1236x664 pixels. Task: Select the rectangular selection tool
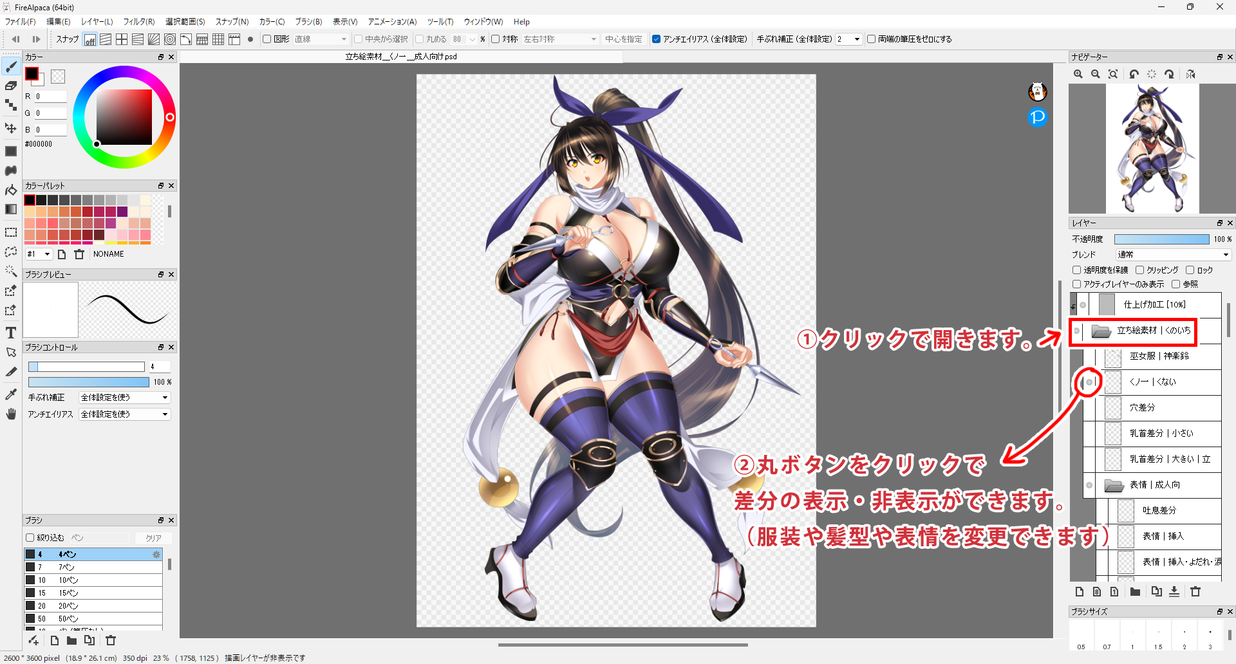11,232
